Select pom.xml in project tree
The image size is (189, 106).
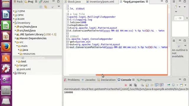click(x=25, y=69)
